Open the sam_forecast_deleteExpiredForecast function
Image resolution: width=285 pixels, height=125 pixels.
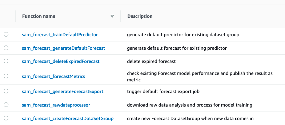point(61,61)
